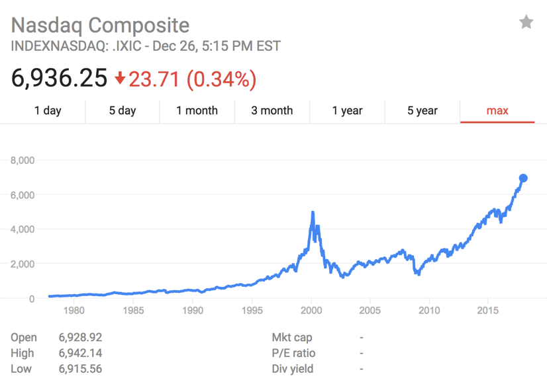The image size is (547, 392).
Task: Click the 8,000 y-axis label
Action: point(23,160)
